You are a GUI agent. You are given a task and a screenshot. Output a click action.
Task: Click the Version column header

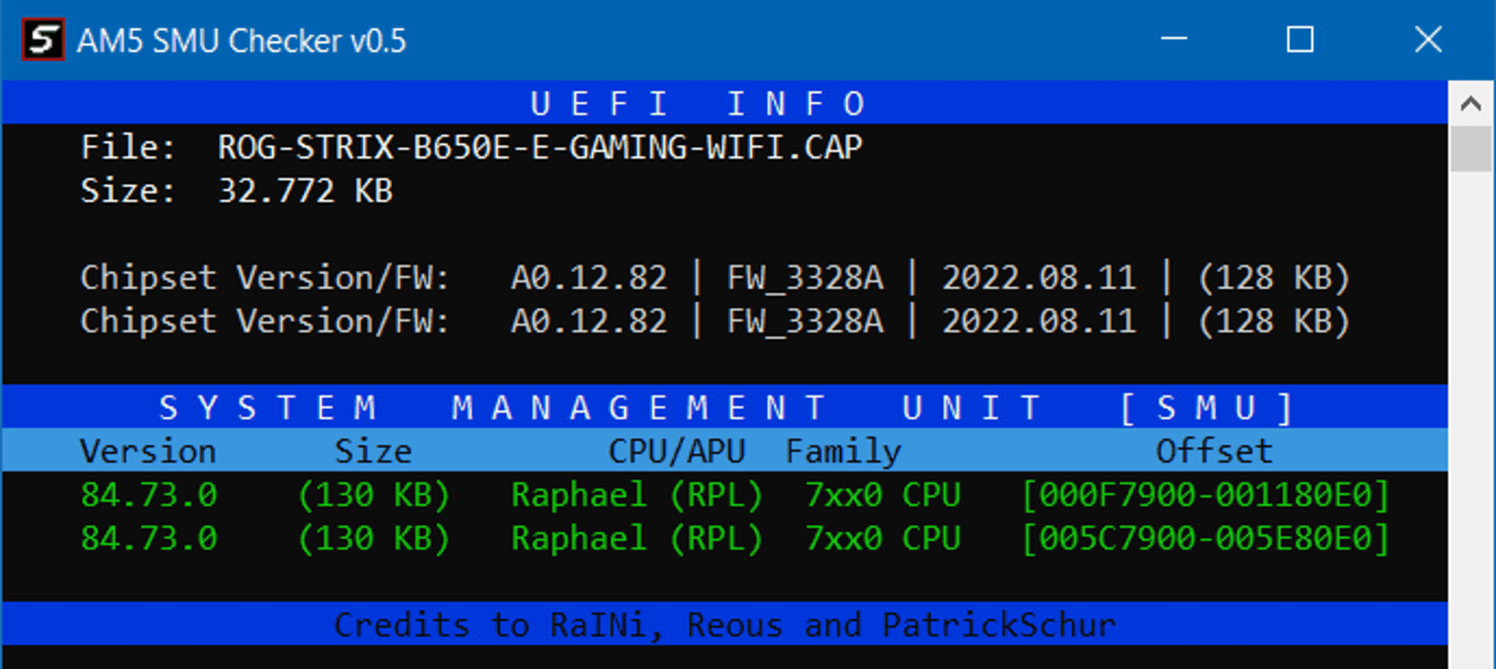click(x=148, y=452)
